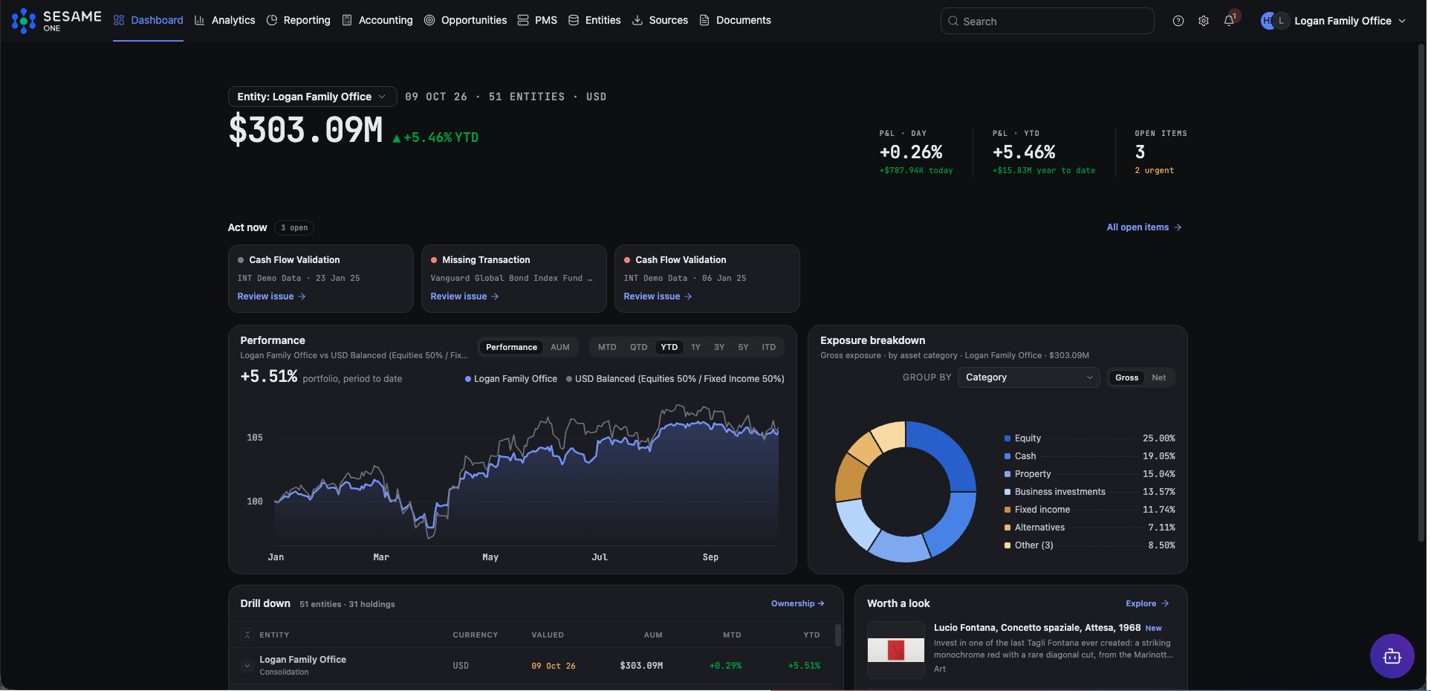
Task: Open the Sources tab
Action: pos(660,20)
